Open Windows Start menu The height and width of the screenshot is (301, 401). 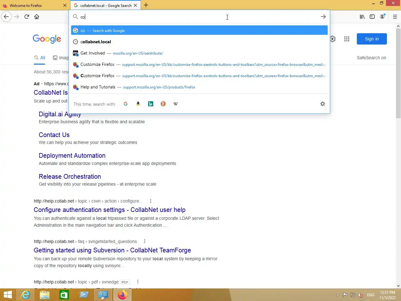pos(8,295)
